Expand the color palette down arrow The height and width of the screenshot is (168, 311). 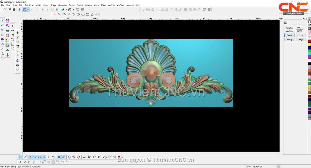tap(309, 38)
